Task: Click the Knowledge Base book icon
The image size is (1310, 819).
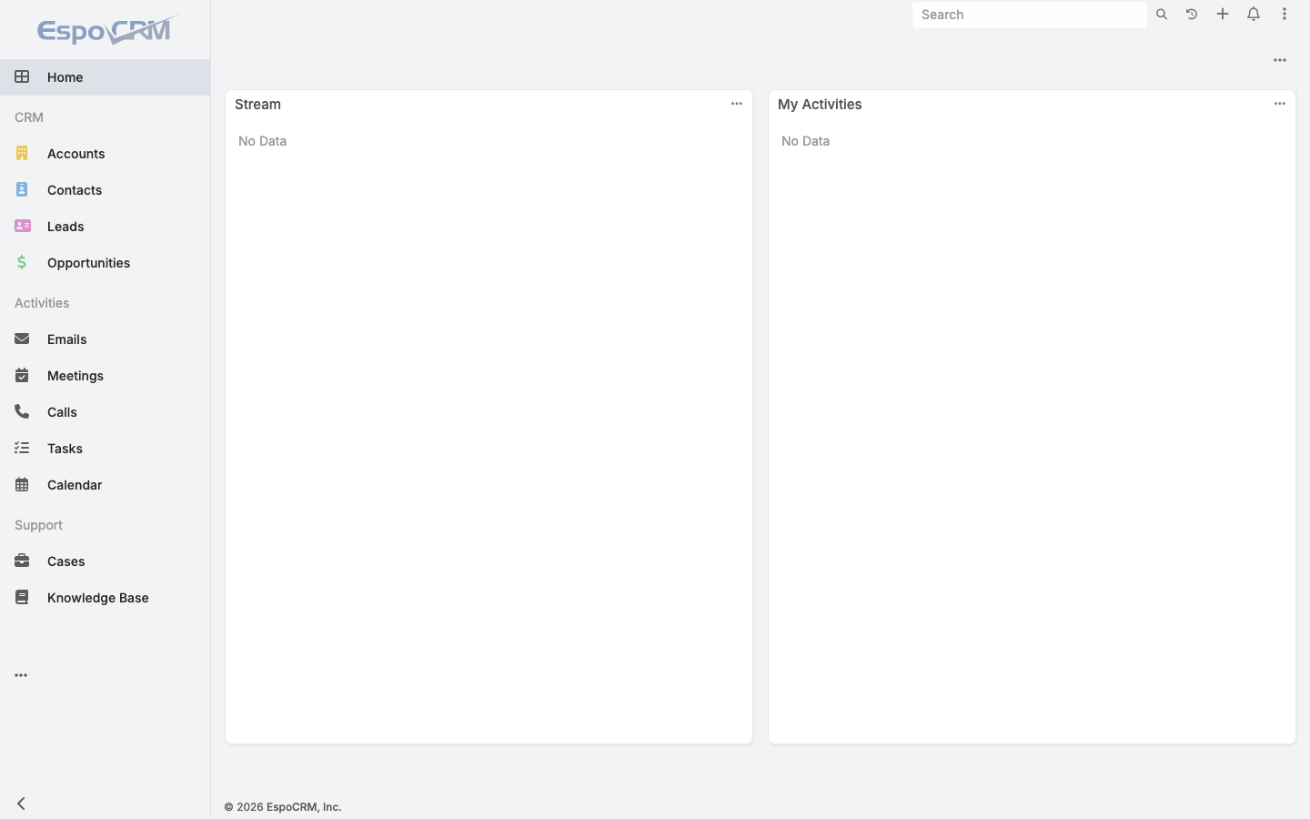Action: point(22,598)
